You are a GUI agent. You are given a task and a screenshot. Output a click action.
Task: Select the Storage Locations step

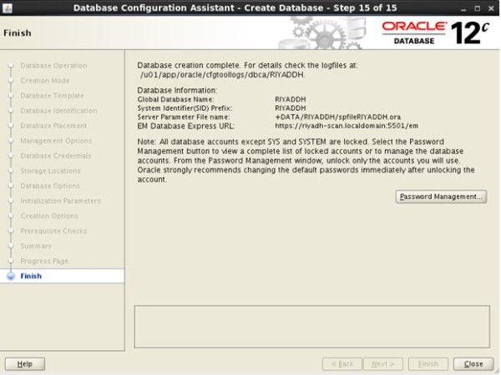coord(50,171)
